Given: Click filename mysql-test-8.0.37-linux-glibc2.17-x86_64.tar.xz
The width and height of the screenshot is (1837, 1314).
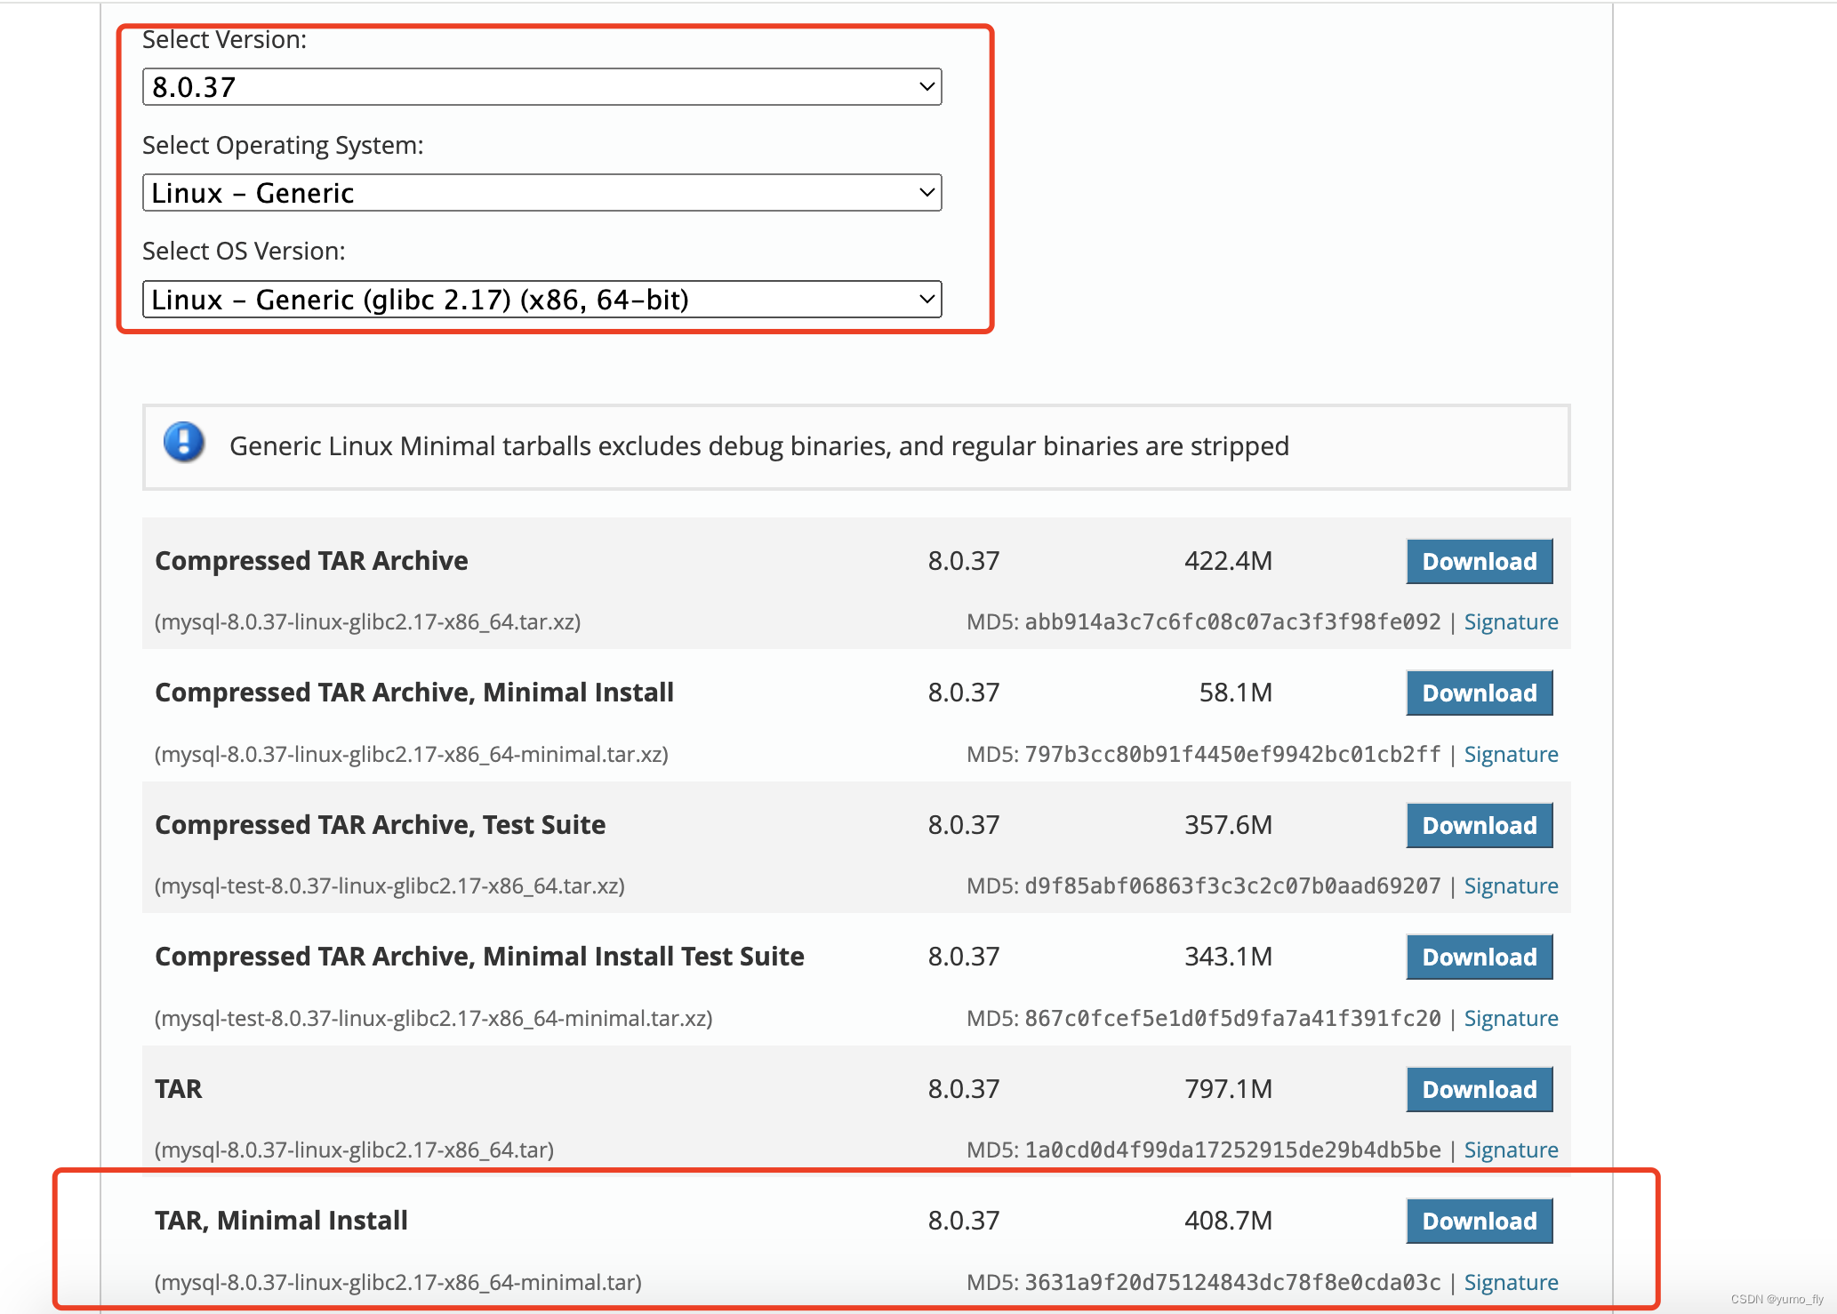Looking at the screenshot, I should point(389,885).
